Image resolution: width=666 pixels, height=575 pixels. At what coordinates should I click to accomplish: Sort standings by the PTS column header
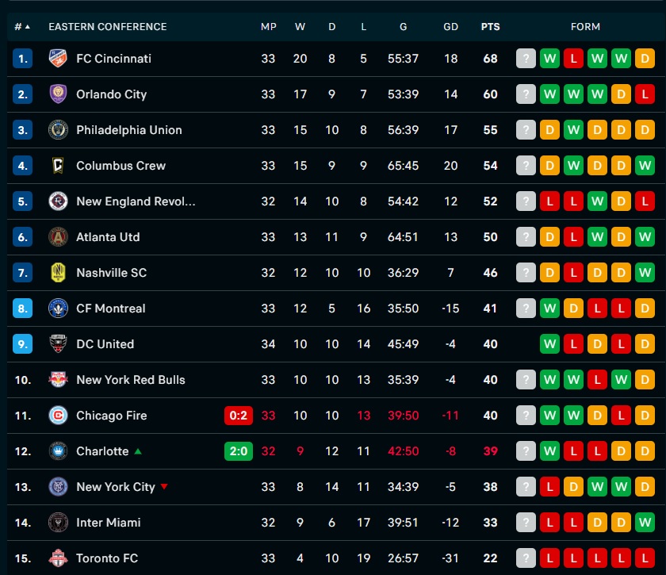(490, 27)
